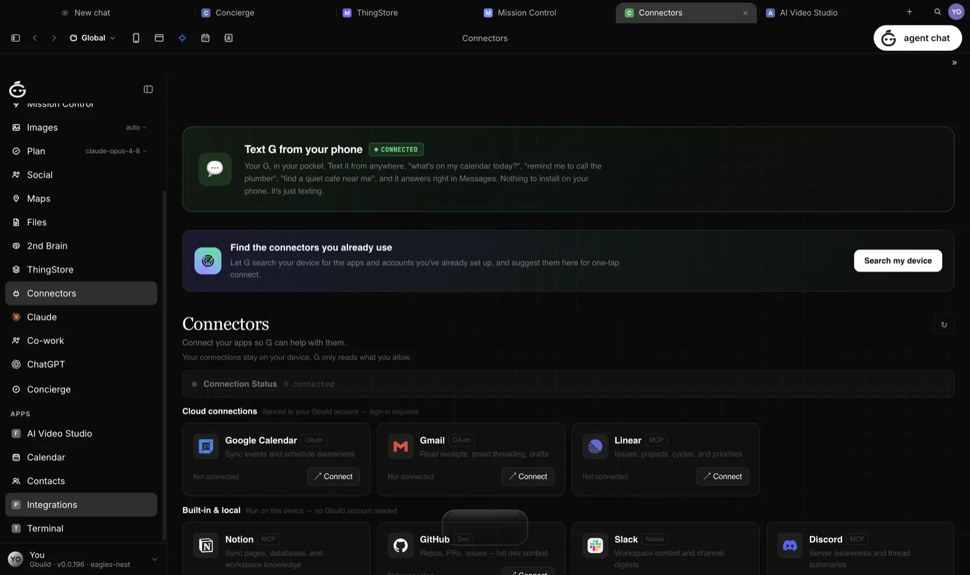Click the blue sparkle icon in toolbar
The height and width of the screenshot is (575, 970).
pos(182,38)
